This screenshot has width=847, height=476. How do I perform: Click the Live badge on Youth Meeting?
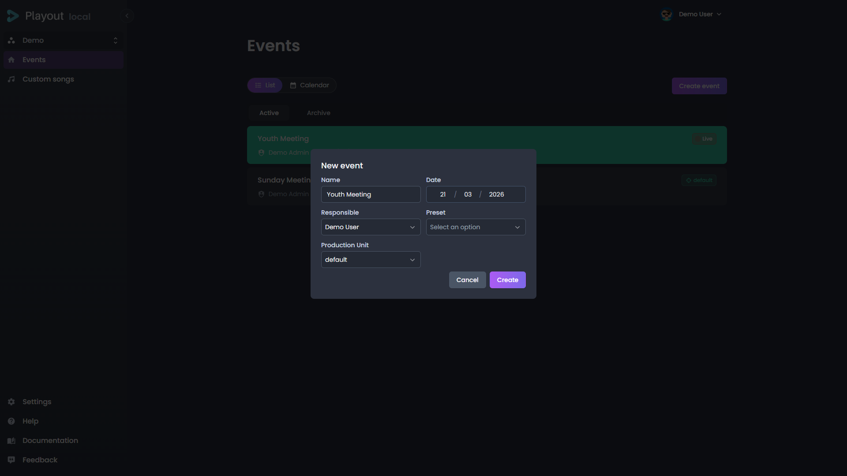tap(704, 139)
